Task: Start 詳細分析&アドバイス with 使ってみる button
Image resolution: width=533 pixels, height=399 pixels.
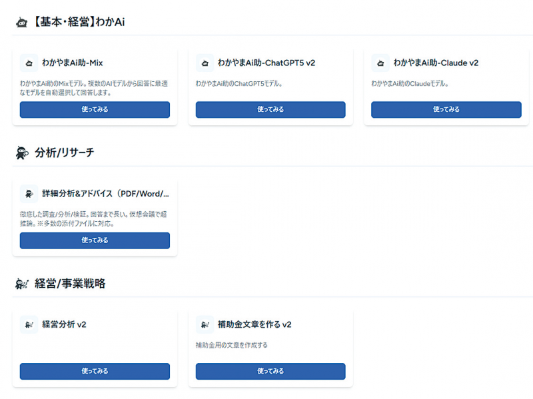Action: tap(95, 240)
